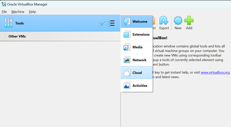Choose Activities from the Tools popup
The image size is (231, 127).
coord(136,85)
